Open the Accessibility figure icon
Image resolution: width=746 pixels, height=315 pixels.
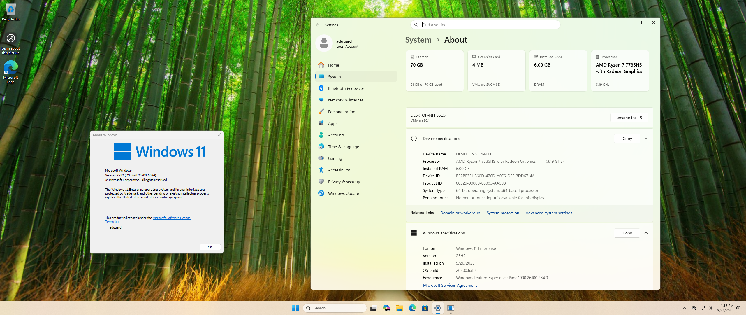click(321, 170)
